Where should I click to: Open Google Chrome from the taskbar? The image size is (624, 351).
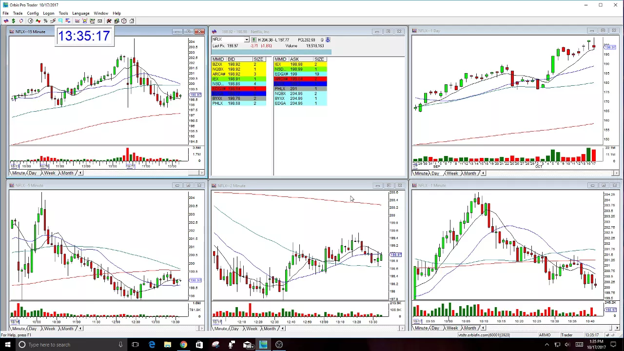(x=183, y=345)
